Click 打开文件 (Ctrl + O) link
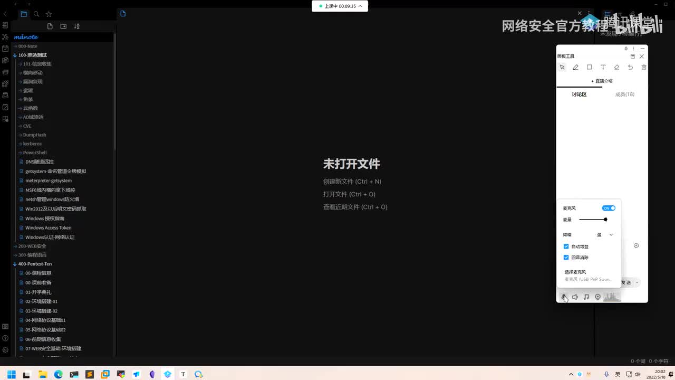The width and height of the screenshot is (675, 380). pyautogui.click(x=349, y=194)
